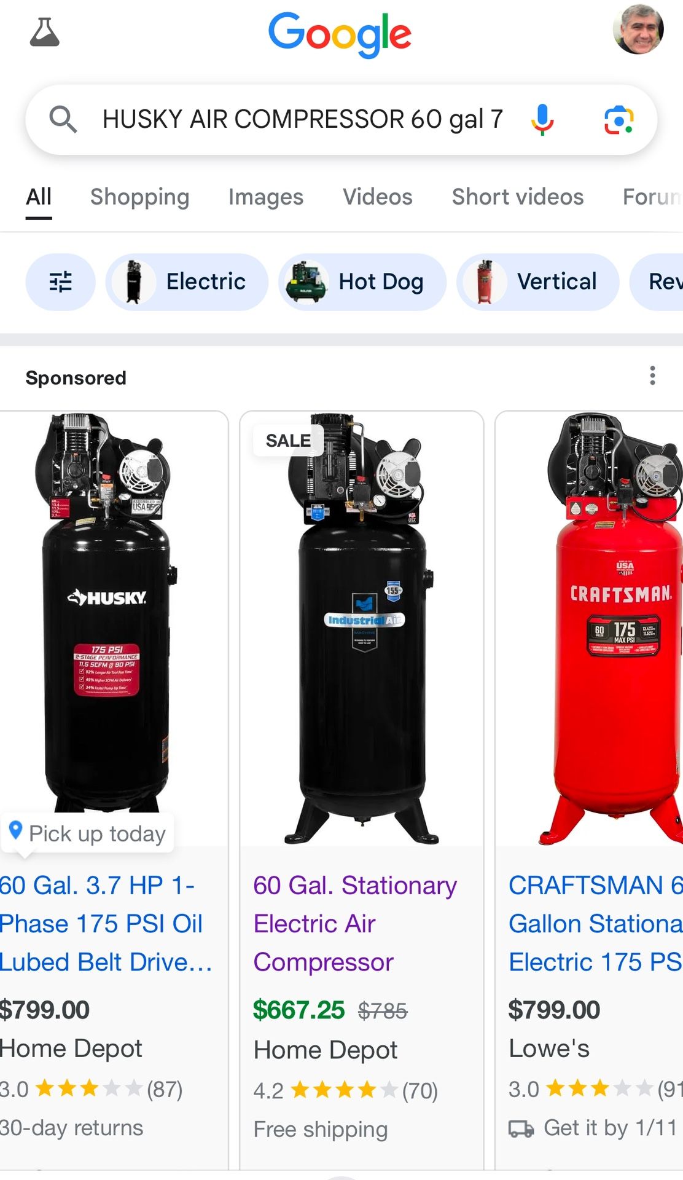Switch to the Videos tab
683x1180 pixels.
(x=378, y=197)
